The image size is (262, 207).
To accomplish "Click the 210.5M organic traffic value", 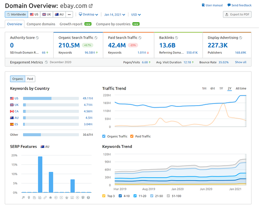I will (69, 45).
